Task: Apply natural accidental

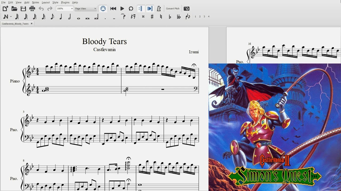Action: pyautogui.click(x=161, y=16)
